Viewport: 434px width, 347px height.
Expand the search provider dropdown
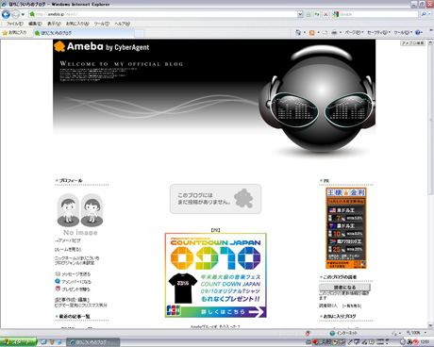tap(429, 14)
